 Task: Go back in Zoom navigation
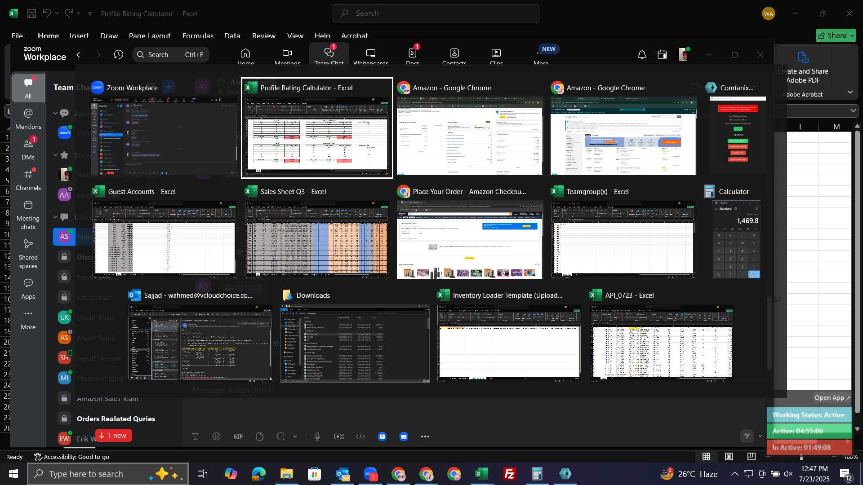tap(79, 55)
